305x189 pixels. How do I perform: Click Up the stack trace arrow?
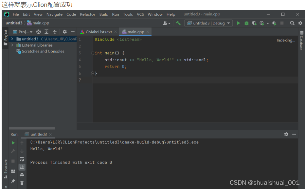22,143
